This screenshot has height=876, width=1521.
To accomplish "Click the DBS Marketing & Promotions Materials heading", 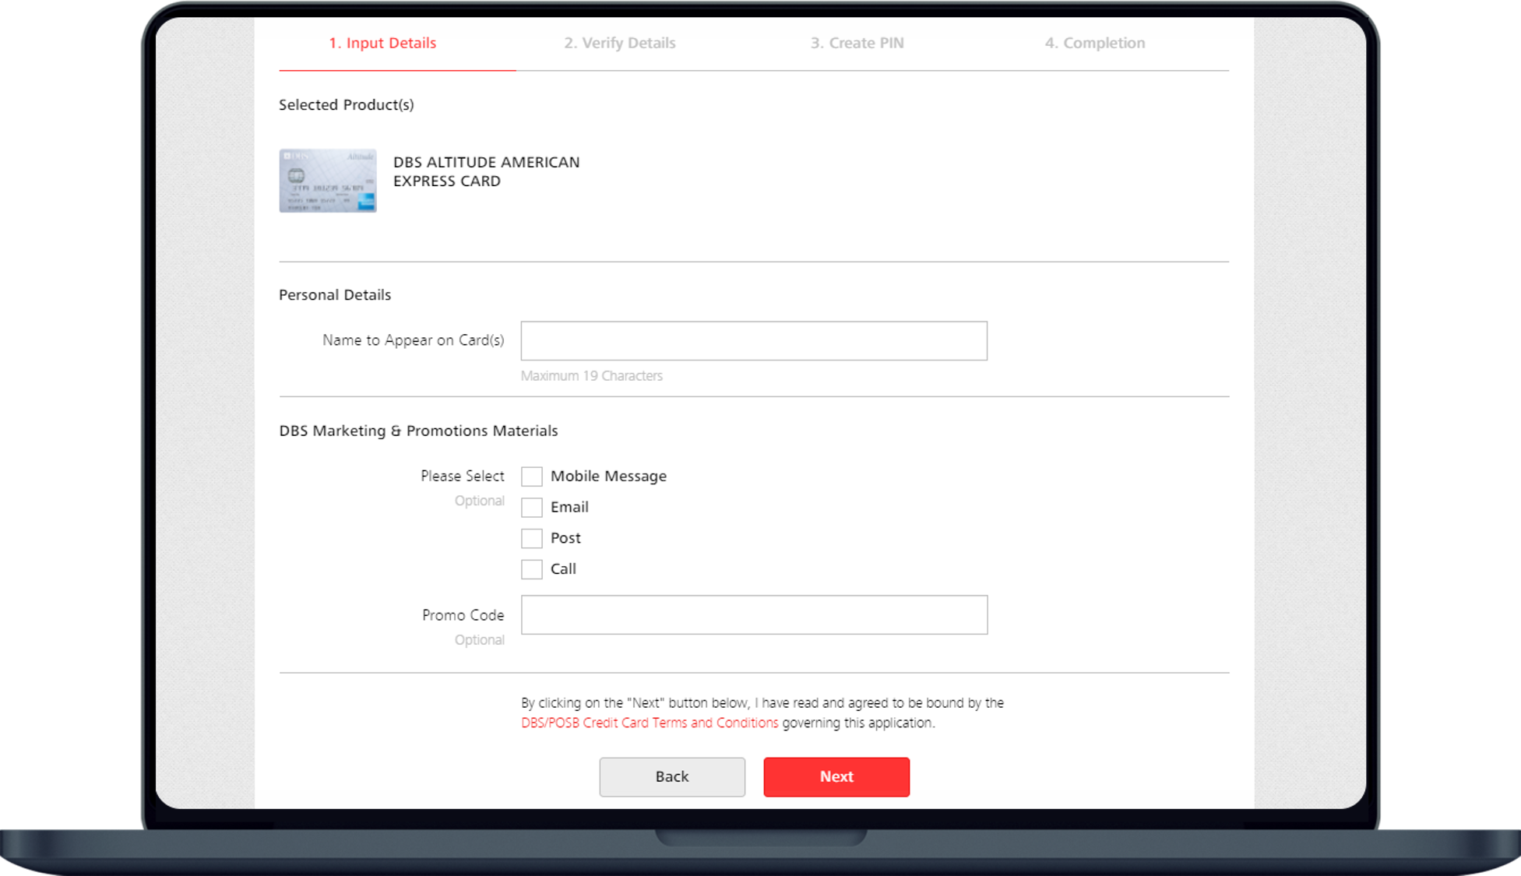I will click(418, 431).
